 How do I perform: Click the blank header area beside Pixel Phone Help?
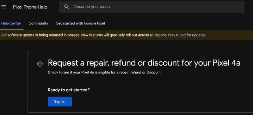point(53,7)
